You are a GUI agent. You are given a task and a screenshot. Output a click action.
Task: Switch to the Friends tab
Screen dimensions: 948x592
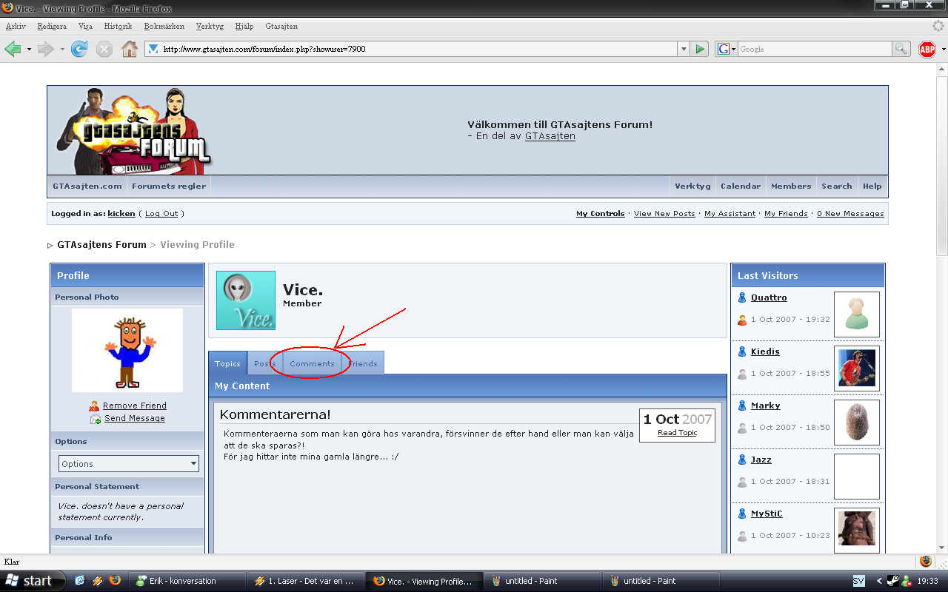pyautogui.click(x=363, y=363)
